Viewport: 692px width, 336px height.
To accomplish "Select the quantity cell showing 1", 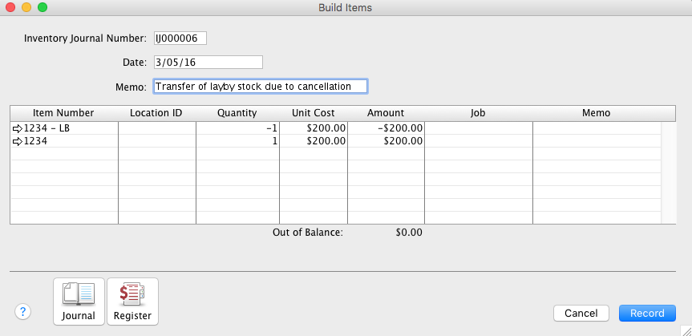I will [237, 141].
